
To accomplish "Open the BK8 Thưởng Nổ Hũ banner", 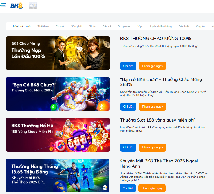I will pos(58,135).
